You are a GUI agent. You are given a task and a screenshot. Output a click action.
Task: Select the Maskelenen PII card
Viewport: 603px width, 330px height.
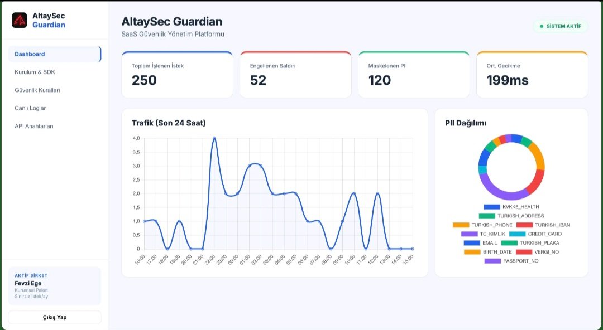414,75
